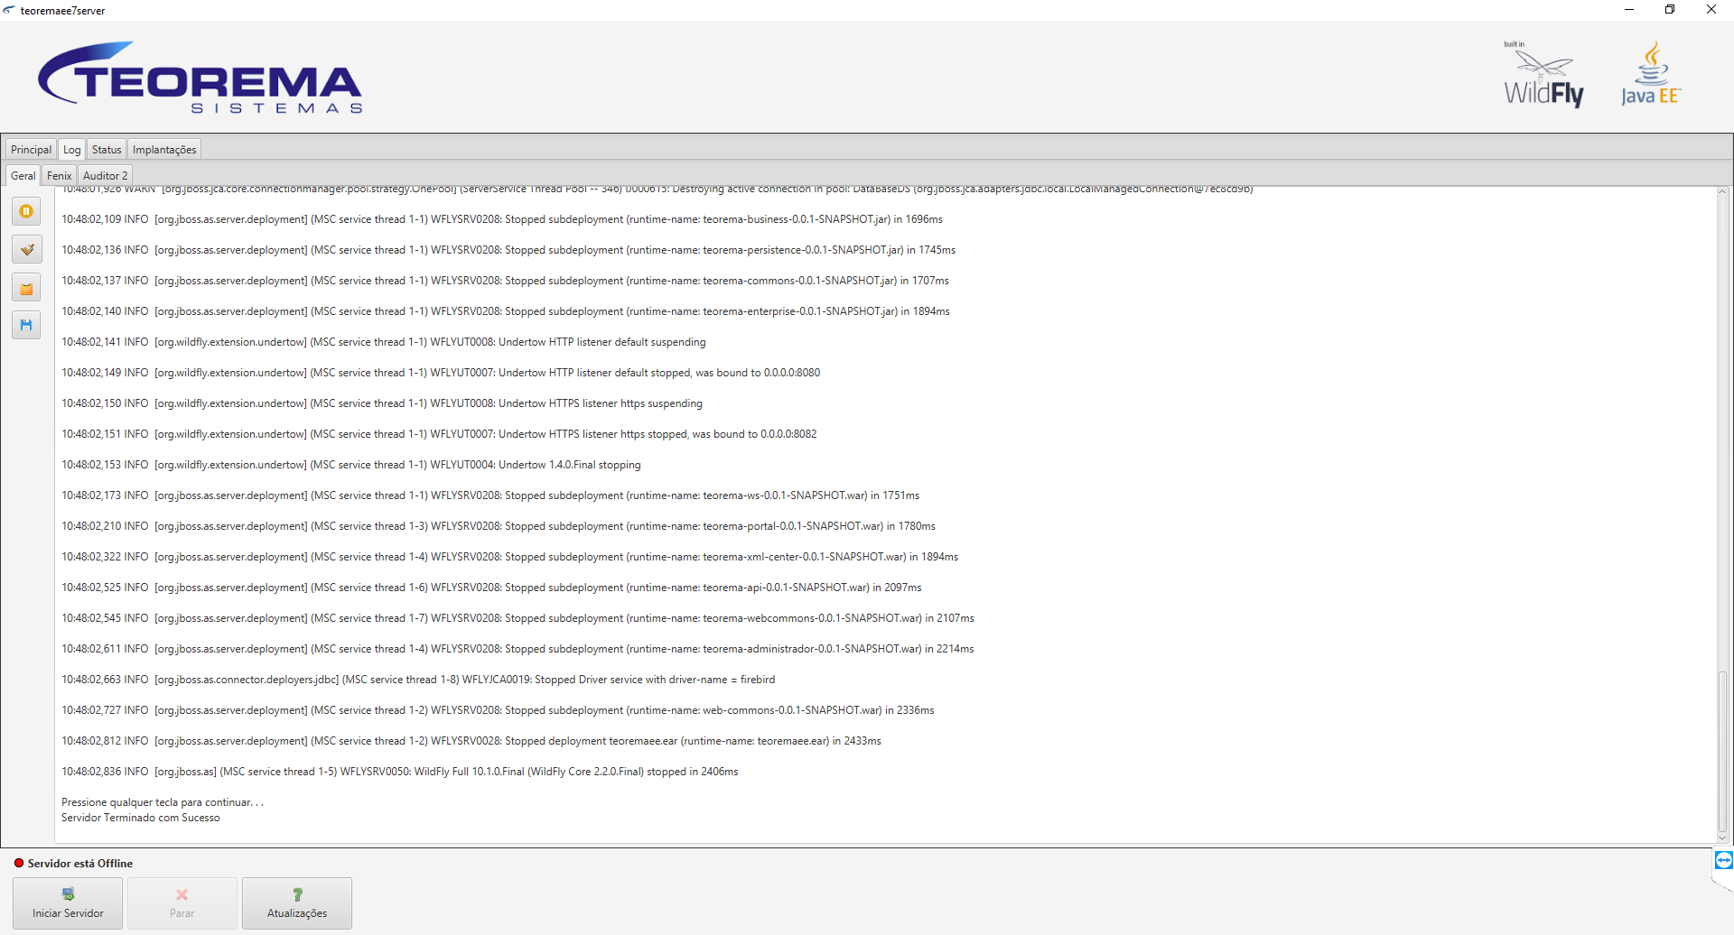Click log line 'Undertow 1.4.0.Final stopping'
This screenshot has width=1734, height=935.
pyautogui.click(x=351, y=465)
